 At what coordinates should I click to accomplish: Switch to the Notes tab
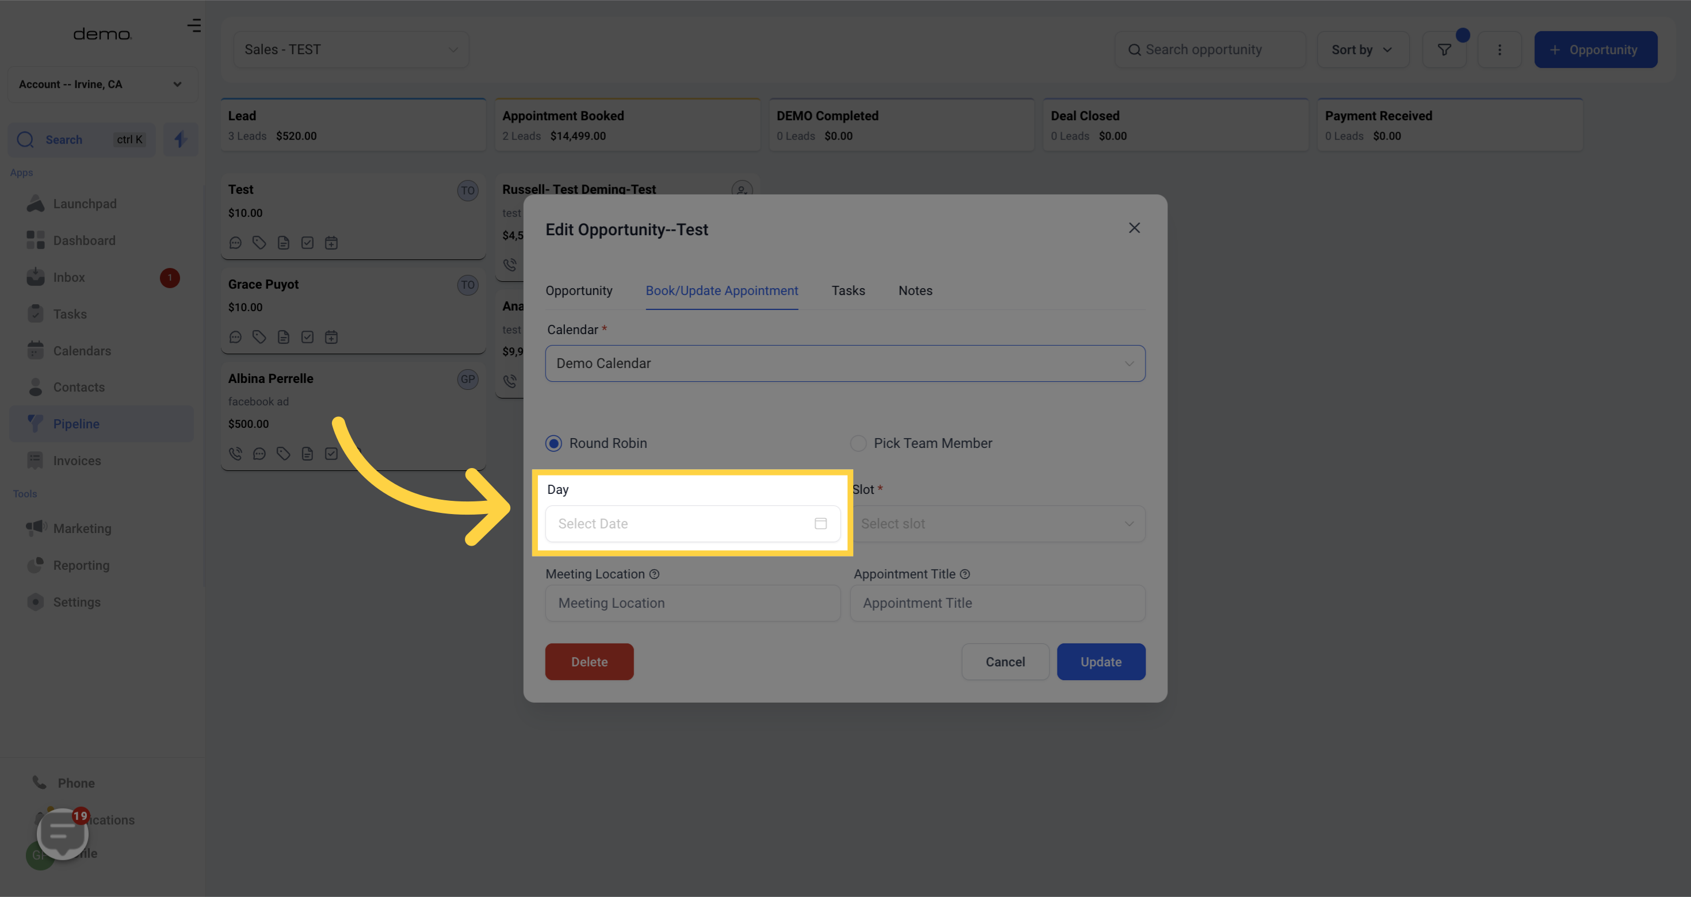tap(915, 291)
